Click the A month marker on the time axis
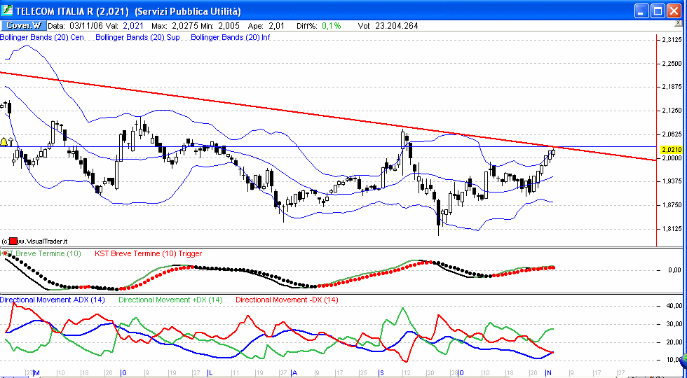The image size is (687, 378). pos(294,372)
